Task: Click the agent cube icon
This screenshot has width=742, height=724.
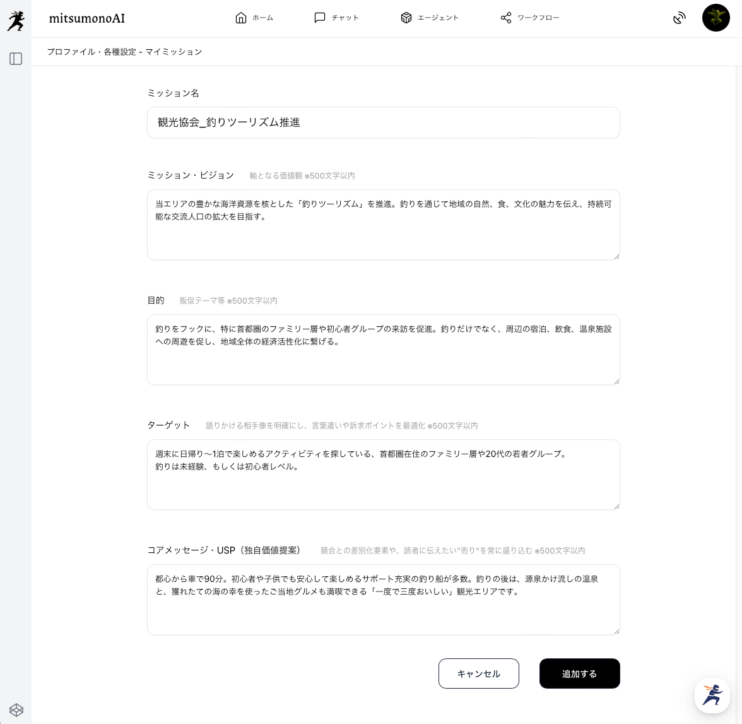Action: pyautogui.click(x=406, y=18)
